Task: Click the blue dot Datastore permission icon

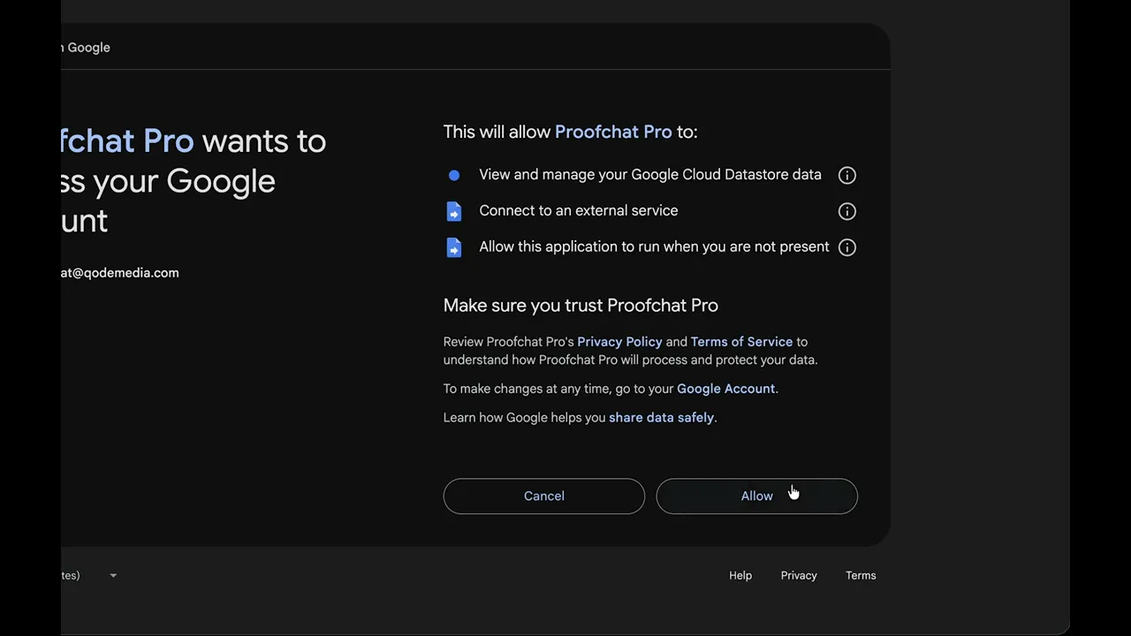Action: click(454, 175)
